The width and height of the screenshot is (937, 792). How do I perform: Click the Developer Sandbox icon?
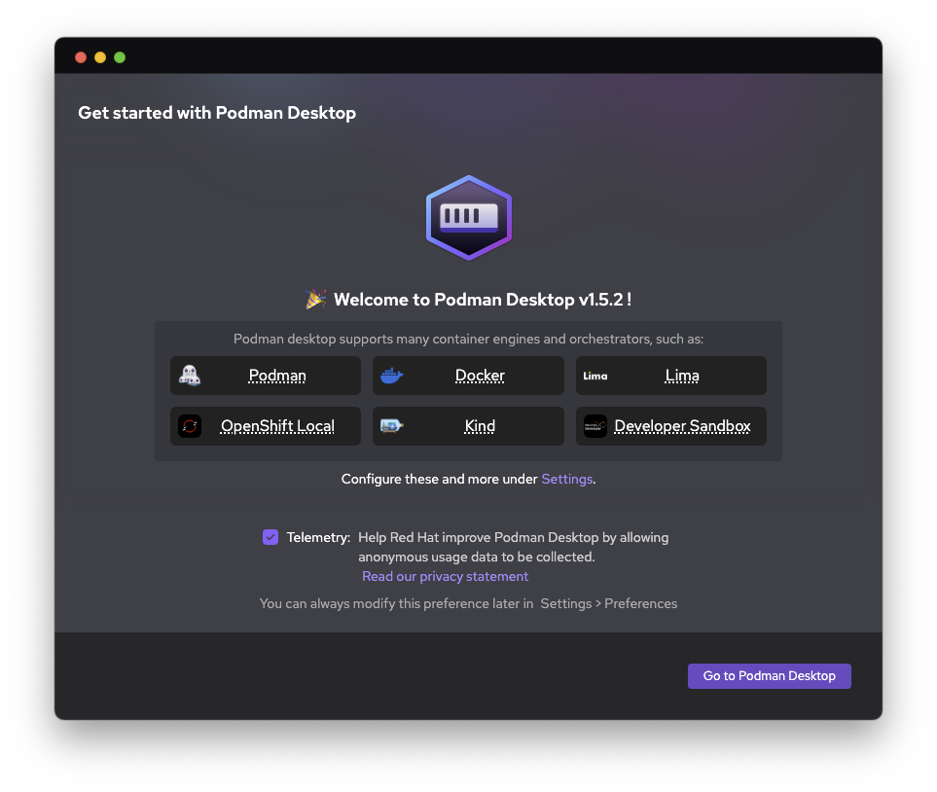[x=595, y=426]
